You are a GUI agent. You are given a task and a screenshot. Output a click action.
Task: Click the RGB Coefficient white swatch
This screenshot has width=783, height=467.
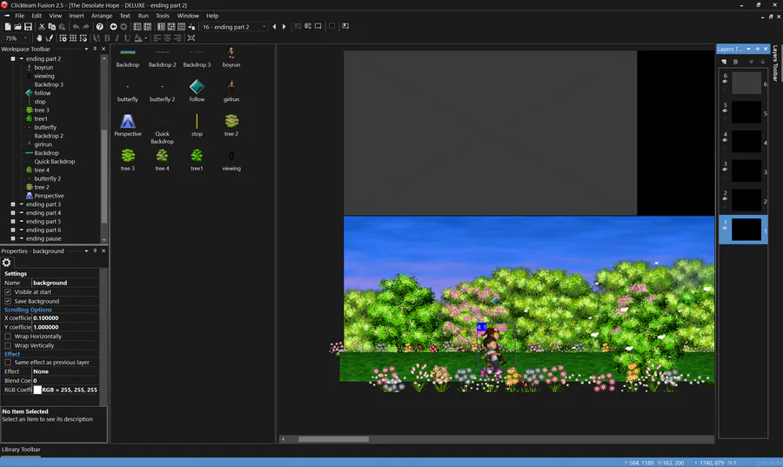(37, 390)
